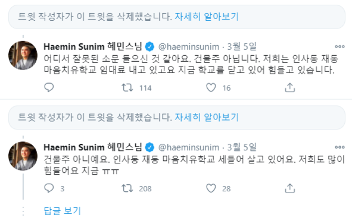Like the tweet with 28 likes
Screen dimensions: 352x221
coord(211,188)
